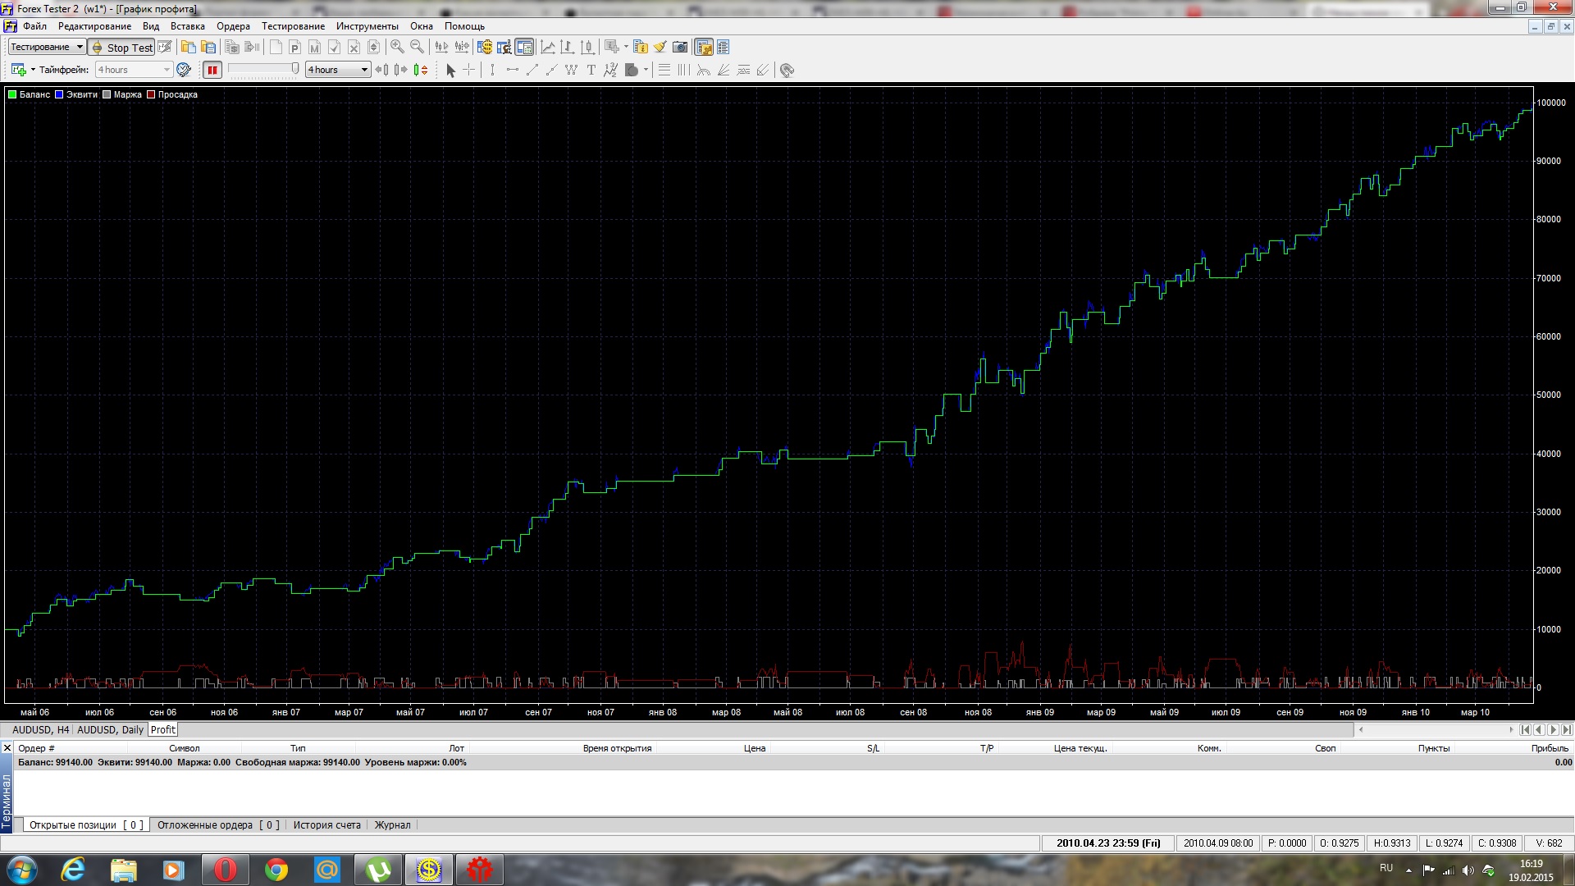Click the red Просадка legend swatch
This screenshot has height=886, width=1575.
point(151,94)
